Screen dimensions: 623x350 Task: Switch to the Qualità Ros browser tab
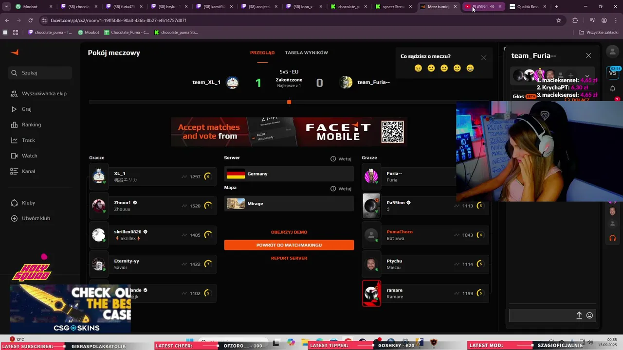tap(528, 7)
